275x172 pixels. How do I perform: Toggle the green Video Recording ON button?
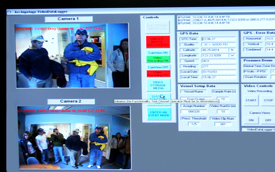tap(158, 59)
